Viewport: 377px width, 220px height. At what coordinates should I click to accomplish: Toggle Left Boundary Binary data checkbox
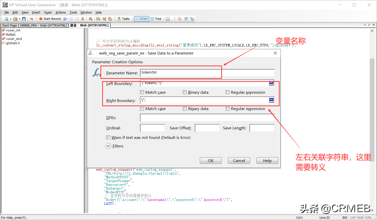pos(185,92)
